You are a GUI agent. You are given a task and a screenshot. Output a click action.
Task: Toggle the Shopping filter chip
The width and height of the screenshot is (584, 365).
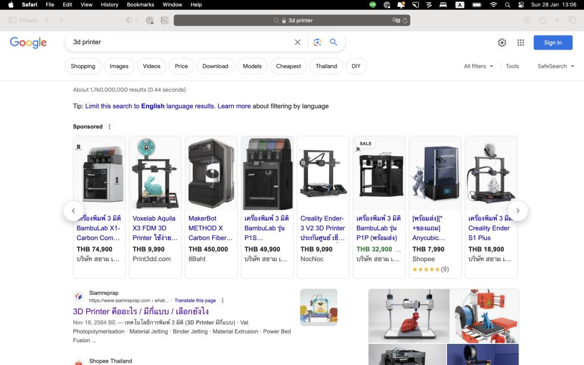tap(83, 66)
